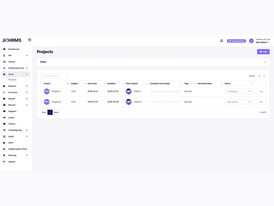The width and height of the screenshot is (274, 206).
Task: Click the Client 1 name
Action: tap(138, 91)
